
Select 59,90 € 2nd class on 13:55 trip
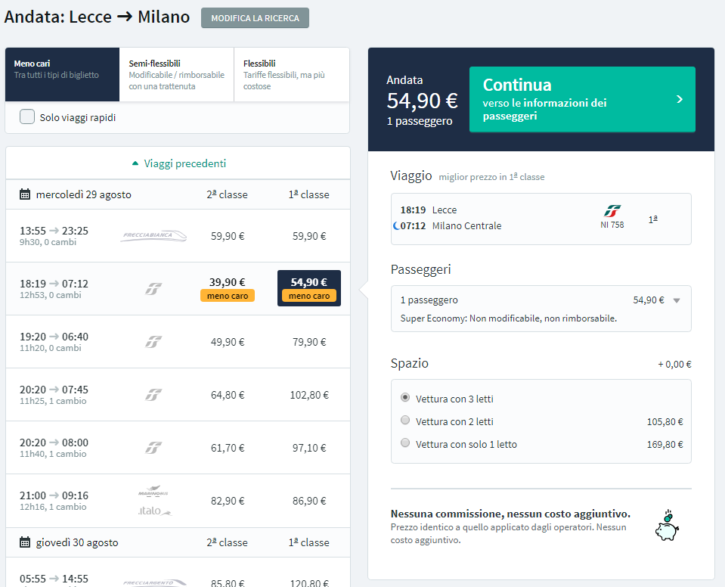pyautogui.click(x=228, y=236)
